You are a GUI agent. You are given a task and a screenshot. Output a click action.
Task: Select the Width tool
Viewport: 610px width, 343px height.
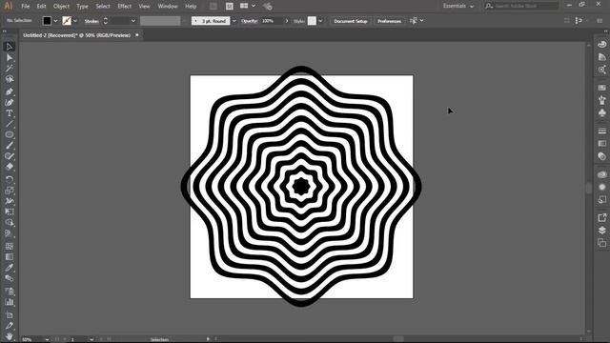point(10,201)
